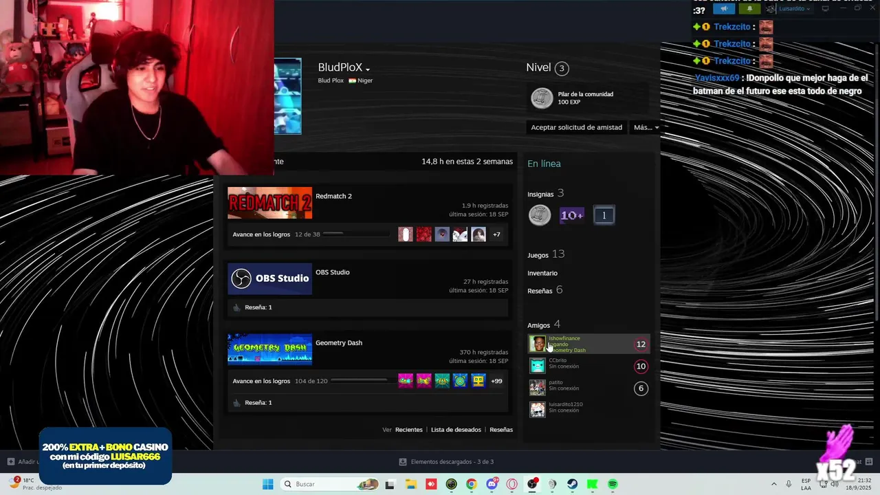Open the OBS Studio Reseña: 1 link
This screenshot has height=495, width=880.
pos(258,307)
